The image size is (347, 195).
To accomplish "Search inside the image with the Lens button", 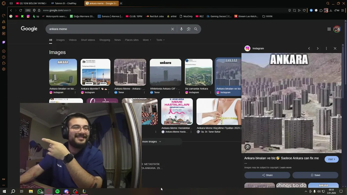I will tap(248, 147).
